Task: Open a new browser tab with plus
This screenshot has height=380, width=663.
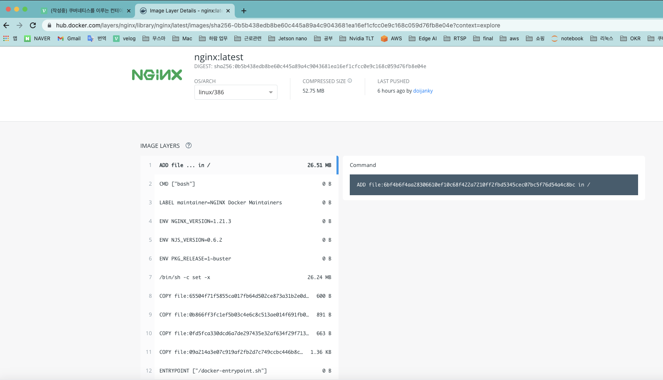Action: (244, 11)
